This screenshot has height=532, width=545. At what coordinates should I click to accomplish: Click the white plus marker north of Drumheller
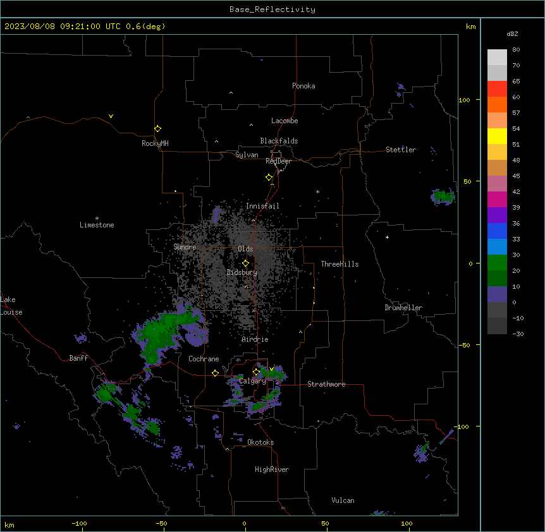387,237
